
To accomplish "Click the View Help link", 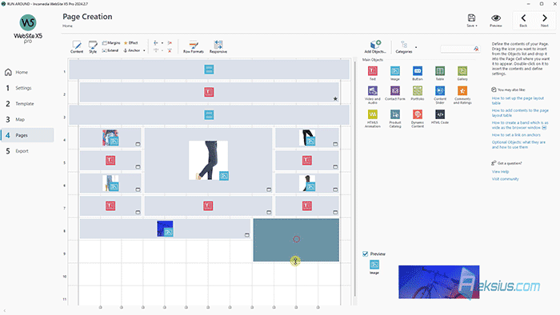I will tap(500, 172).
